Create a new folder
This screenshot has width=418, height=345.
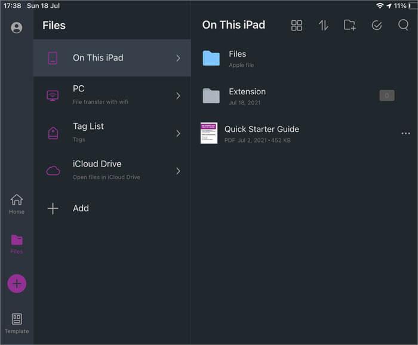coord(350,25)
